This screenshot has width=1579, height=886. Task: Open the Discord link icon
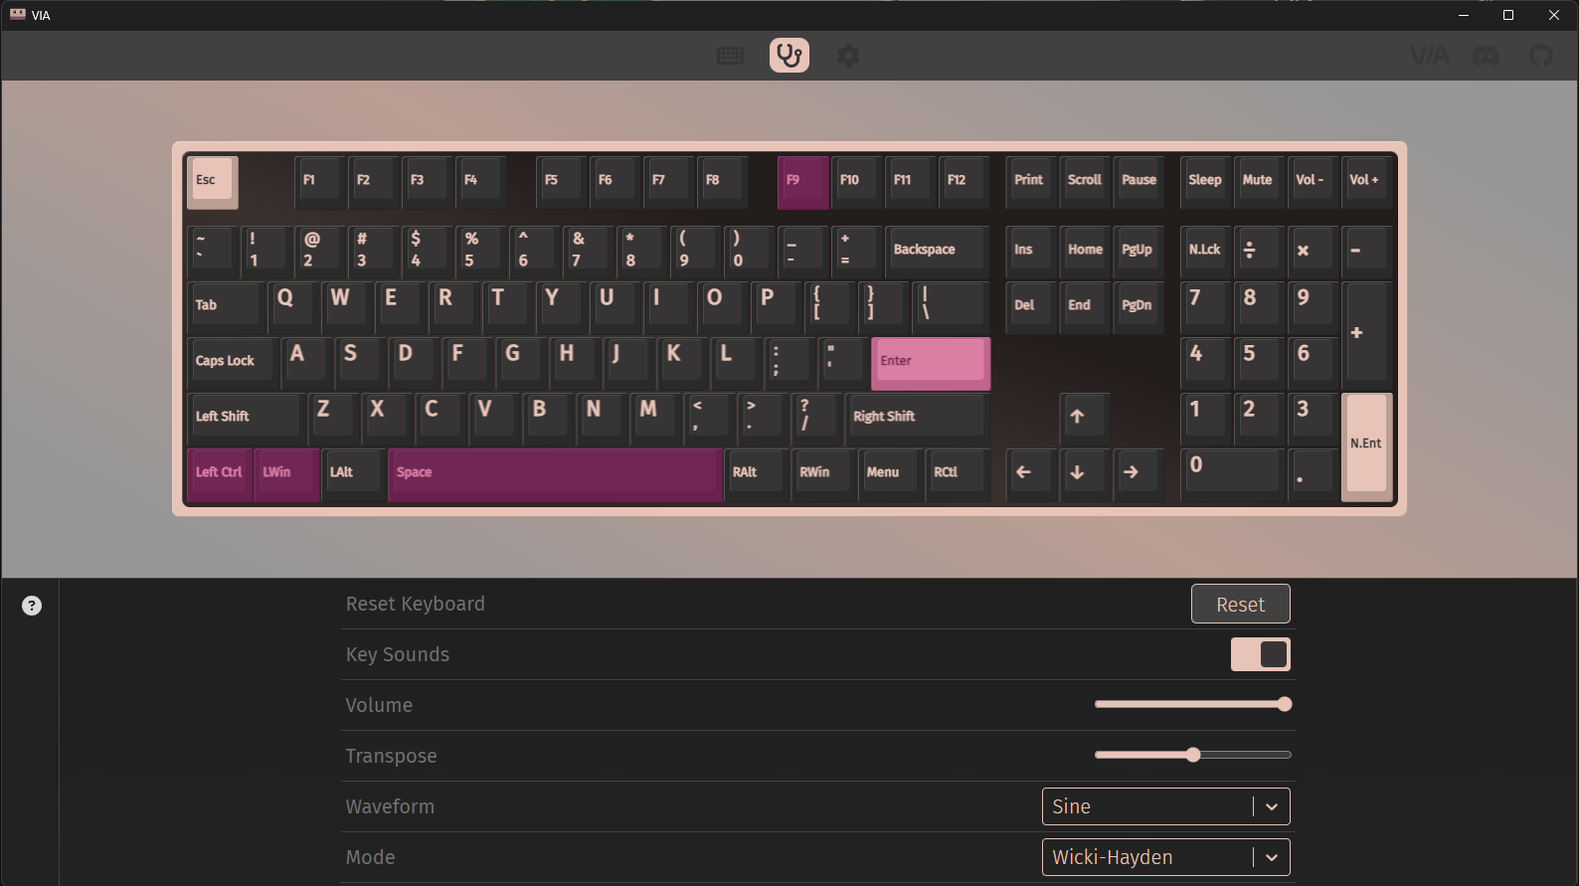1486,56
